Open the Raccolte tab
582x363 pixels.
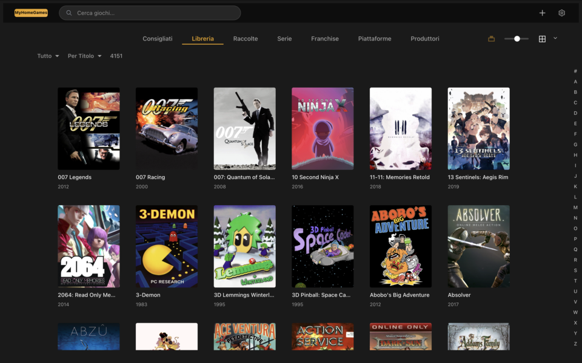(246, 39)
